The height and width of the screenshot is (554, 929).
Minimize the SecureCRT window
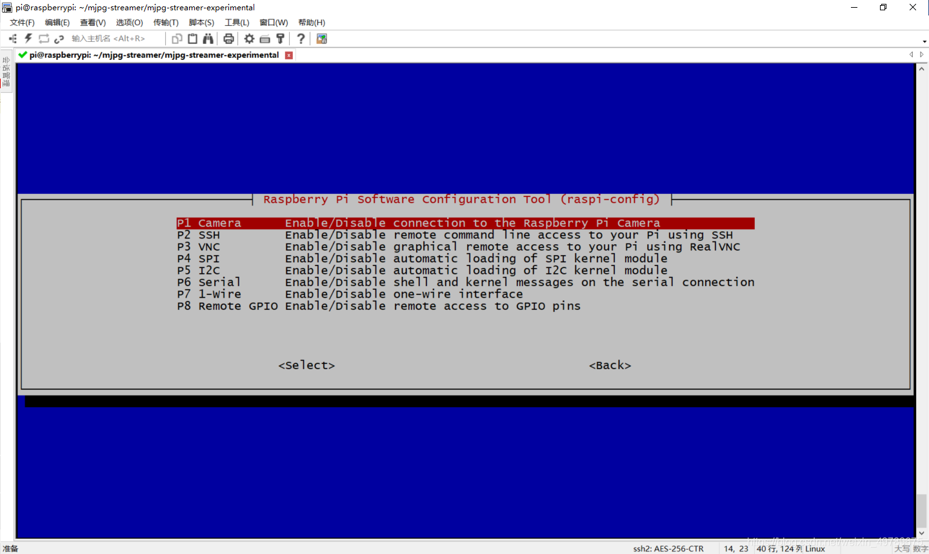854,8
